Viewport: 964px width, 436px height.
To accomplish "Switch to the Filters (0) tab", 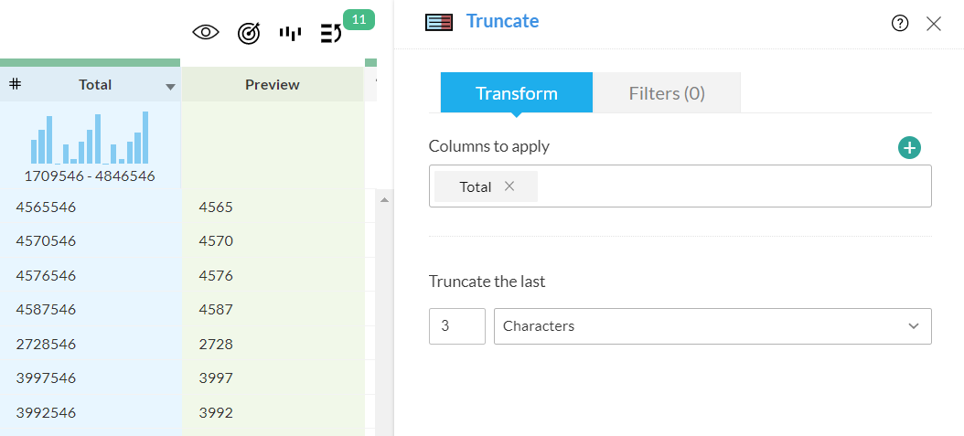I will point(667,93).
